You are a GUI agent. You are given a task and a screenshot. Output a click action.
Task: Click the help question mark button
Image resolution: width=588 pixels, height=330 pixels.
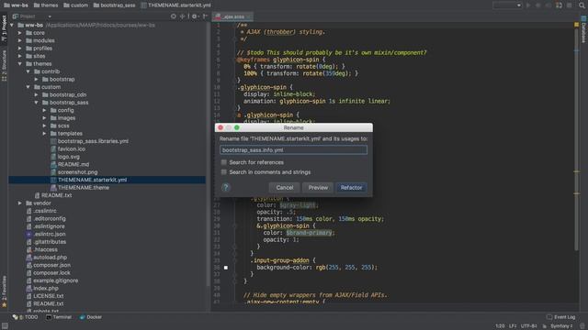(x=226, y=187)
